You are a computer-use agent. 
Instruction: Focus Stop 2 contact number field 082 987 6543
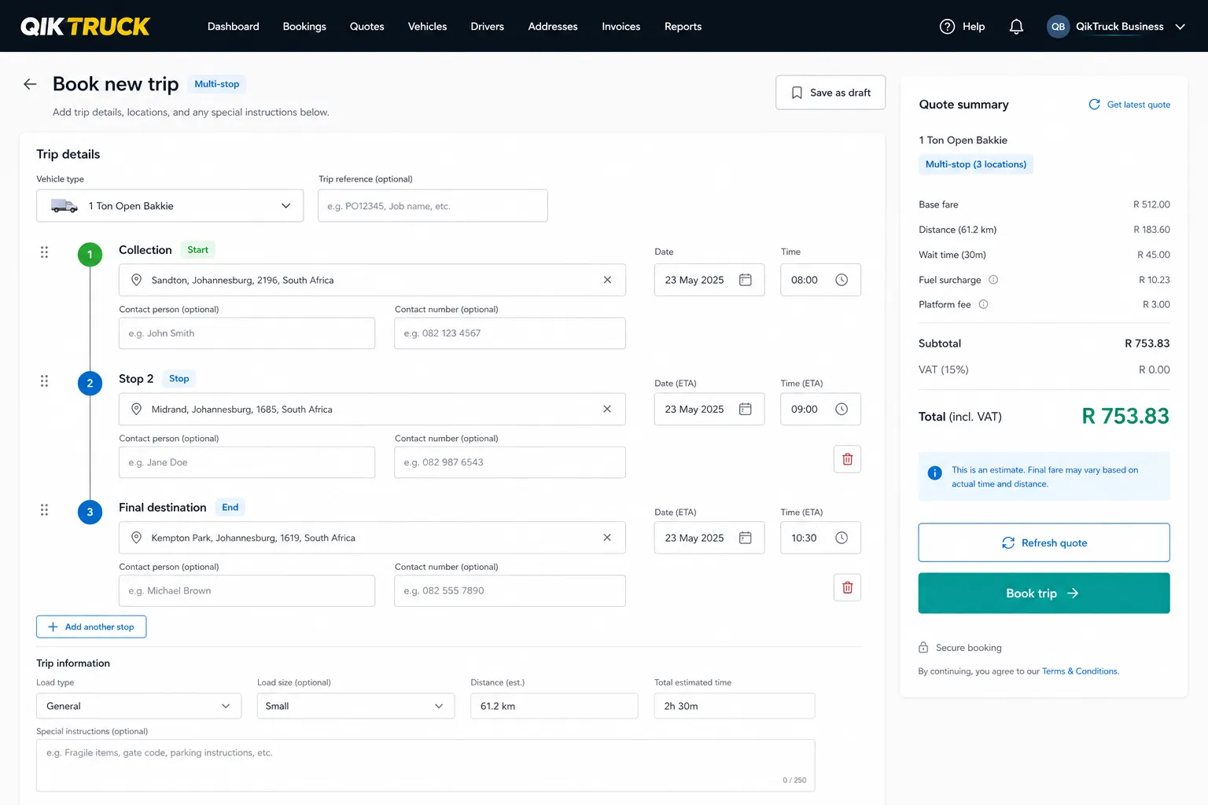[510, 462]
